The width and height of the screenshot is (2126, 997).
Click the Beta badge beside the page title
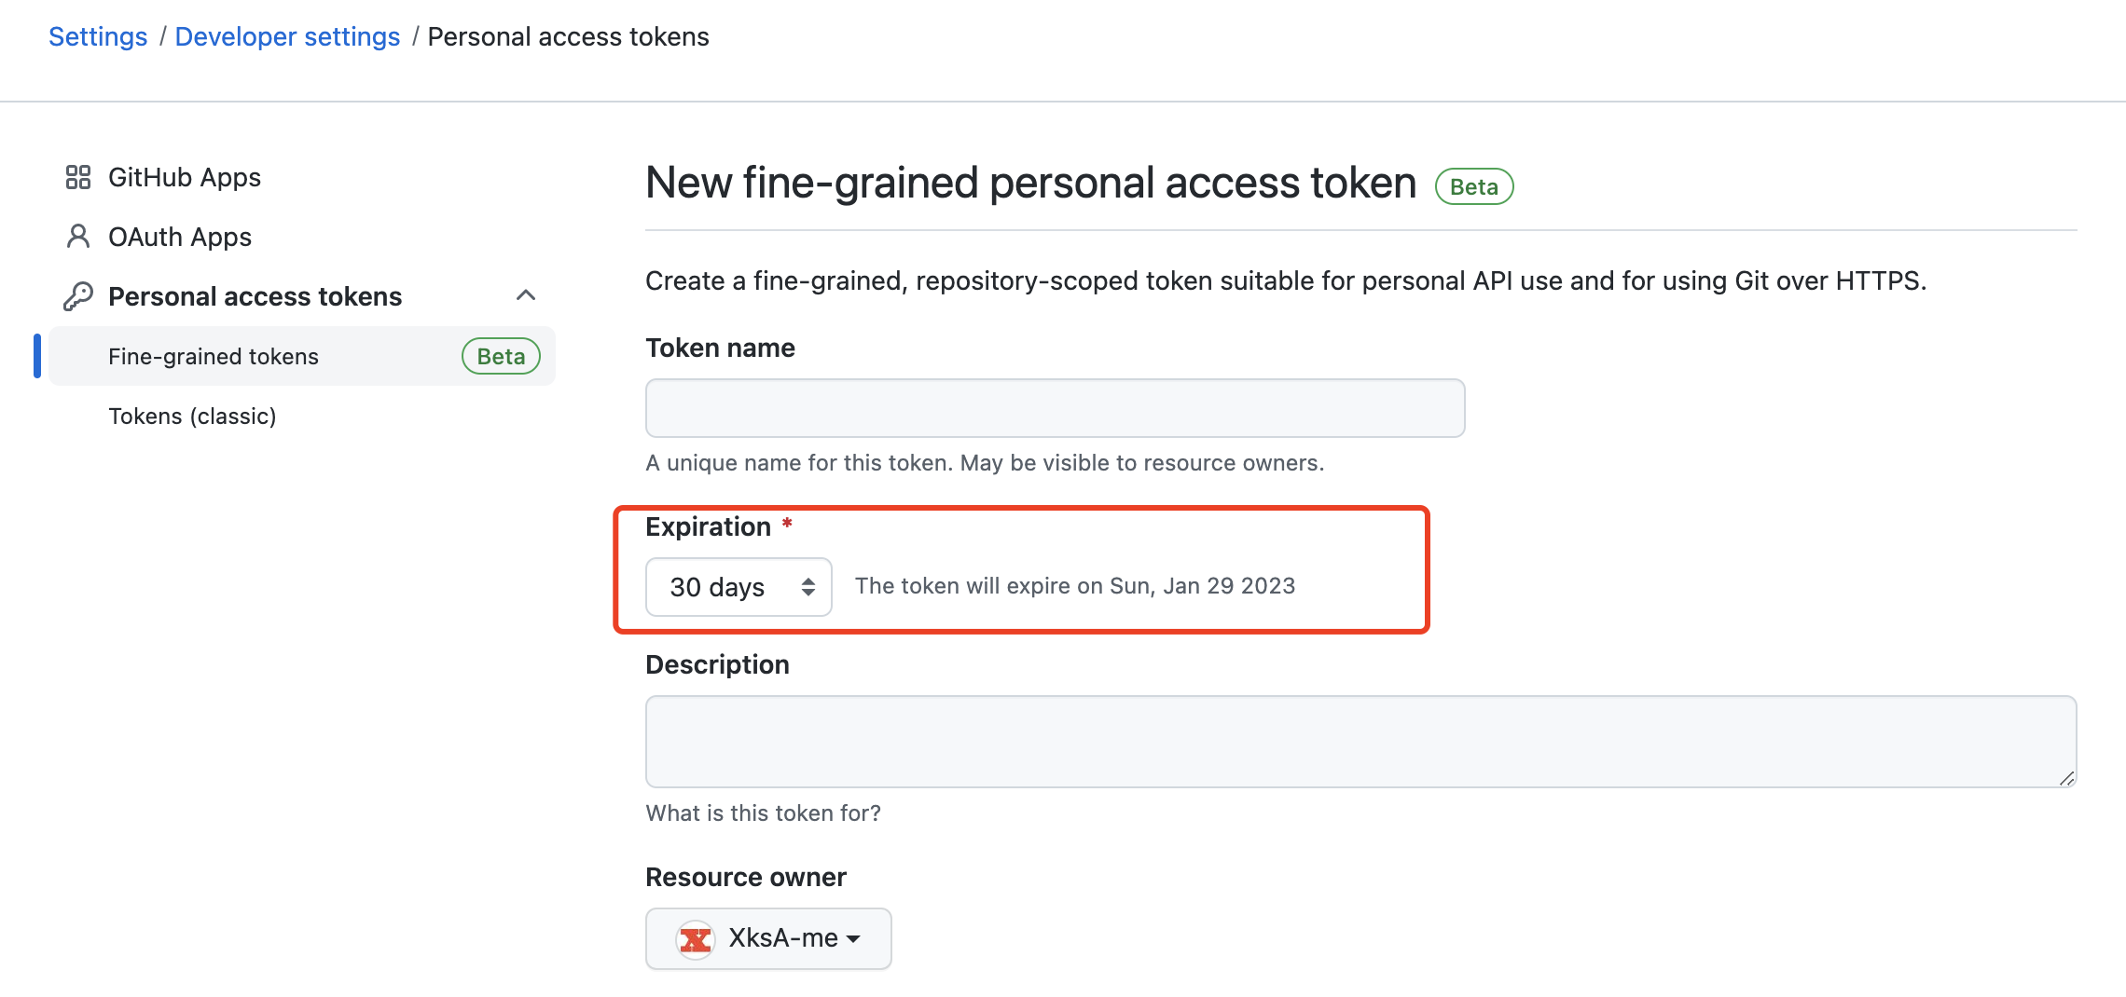1474,186
